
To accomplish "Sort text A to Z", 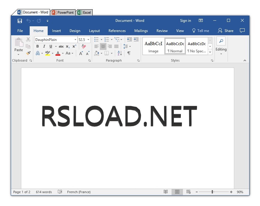I will [x=120, y=53].
